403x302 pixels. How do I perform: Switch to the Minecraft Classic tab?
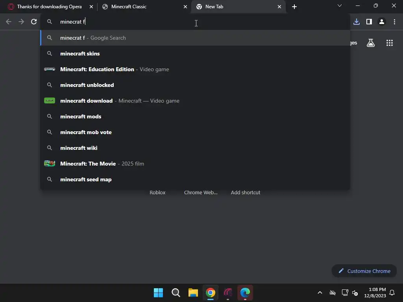coord(144,7)
